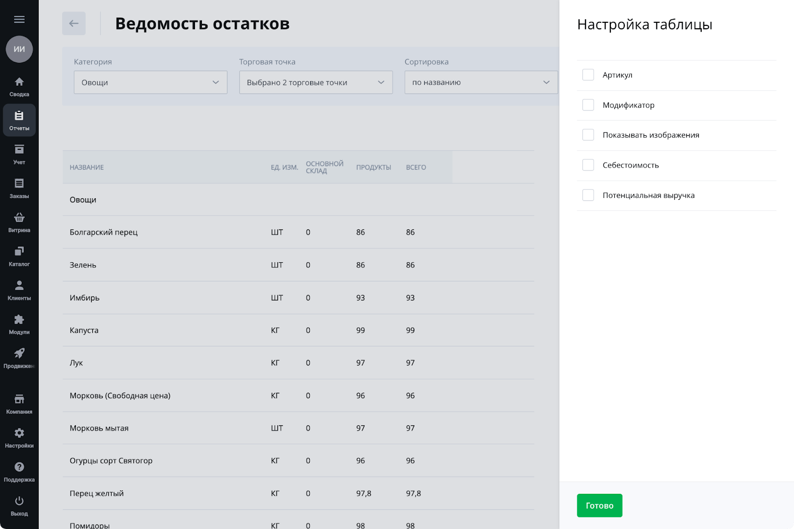Image resolution: width=794 pixels, height=529 pixels.
Task: Enable the Модификатор checkbox
Action: pos(588,105)
